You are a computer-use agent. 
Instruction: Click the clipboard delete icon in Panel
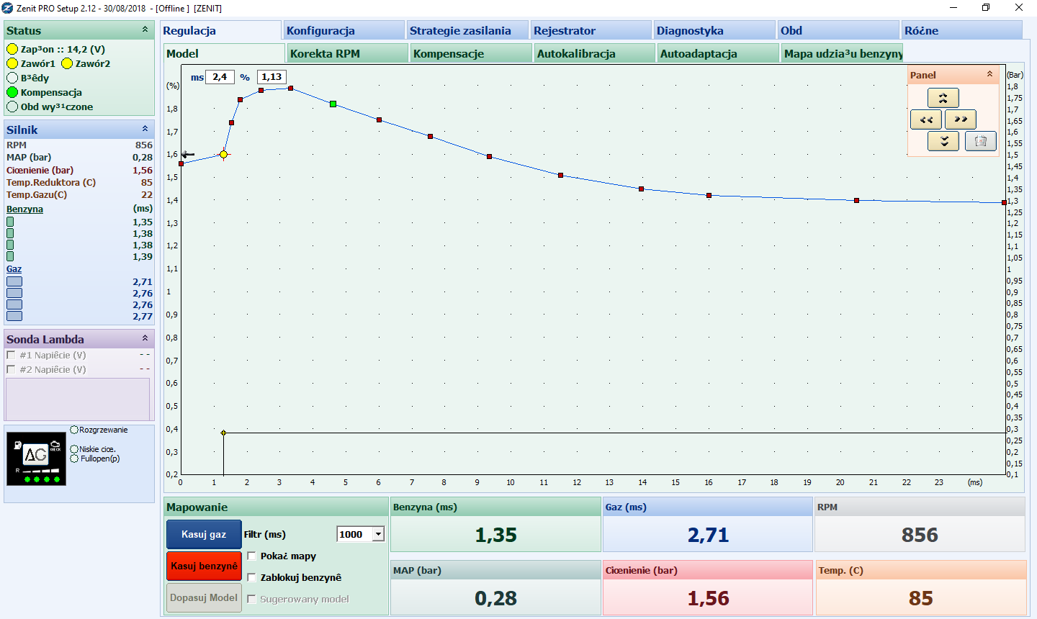coord(980,141)
